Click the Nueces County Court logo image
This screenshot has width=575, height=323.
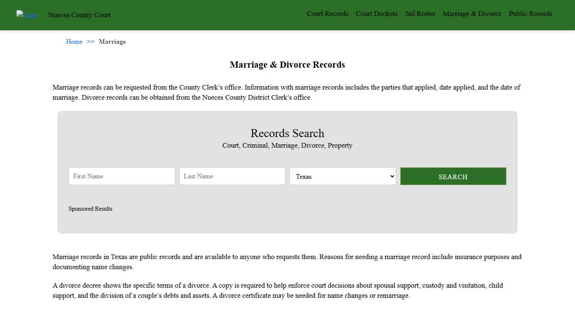click(27, 15)
